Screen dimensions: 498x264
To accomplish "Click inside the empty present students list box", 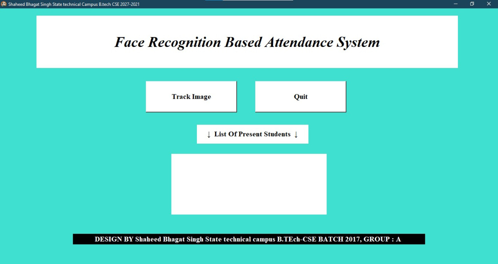I will pyautogui.click(x=249, y=184).
